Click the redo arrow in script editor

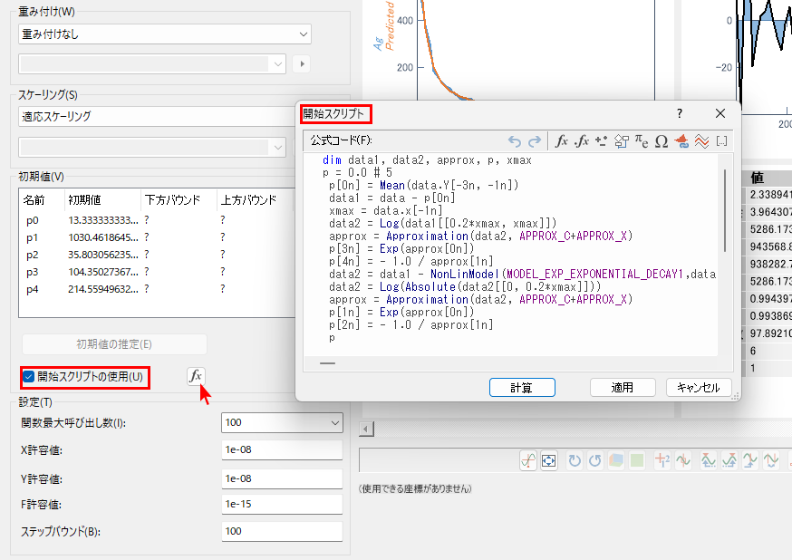coord(535,140)
